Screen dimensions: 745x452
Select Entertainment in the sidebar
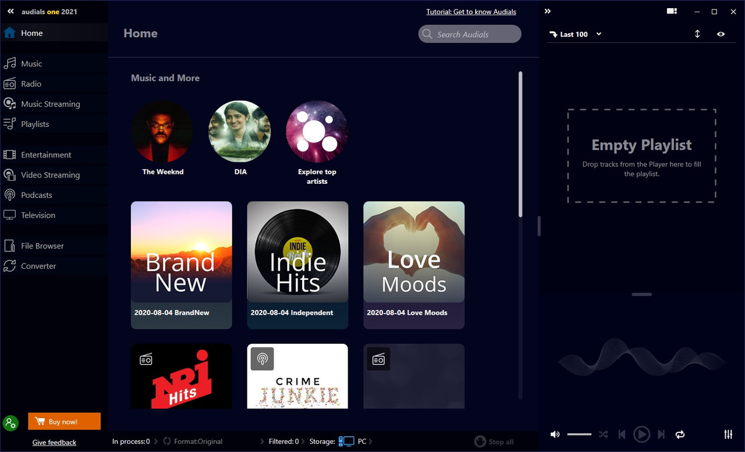coord(54,155)
